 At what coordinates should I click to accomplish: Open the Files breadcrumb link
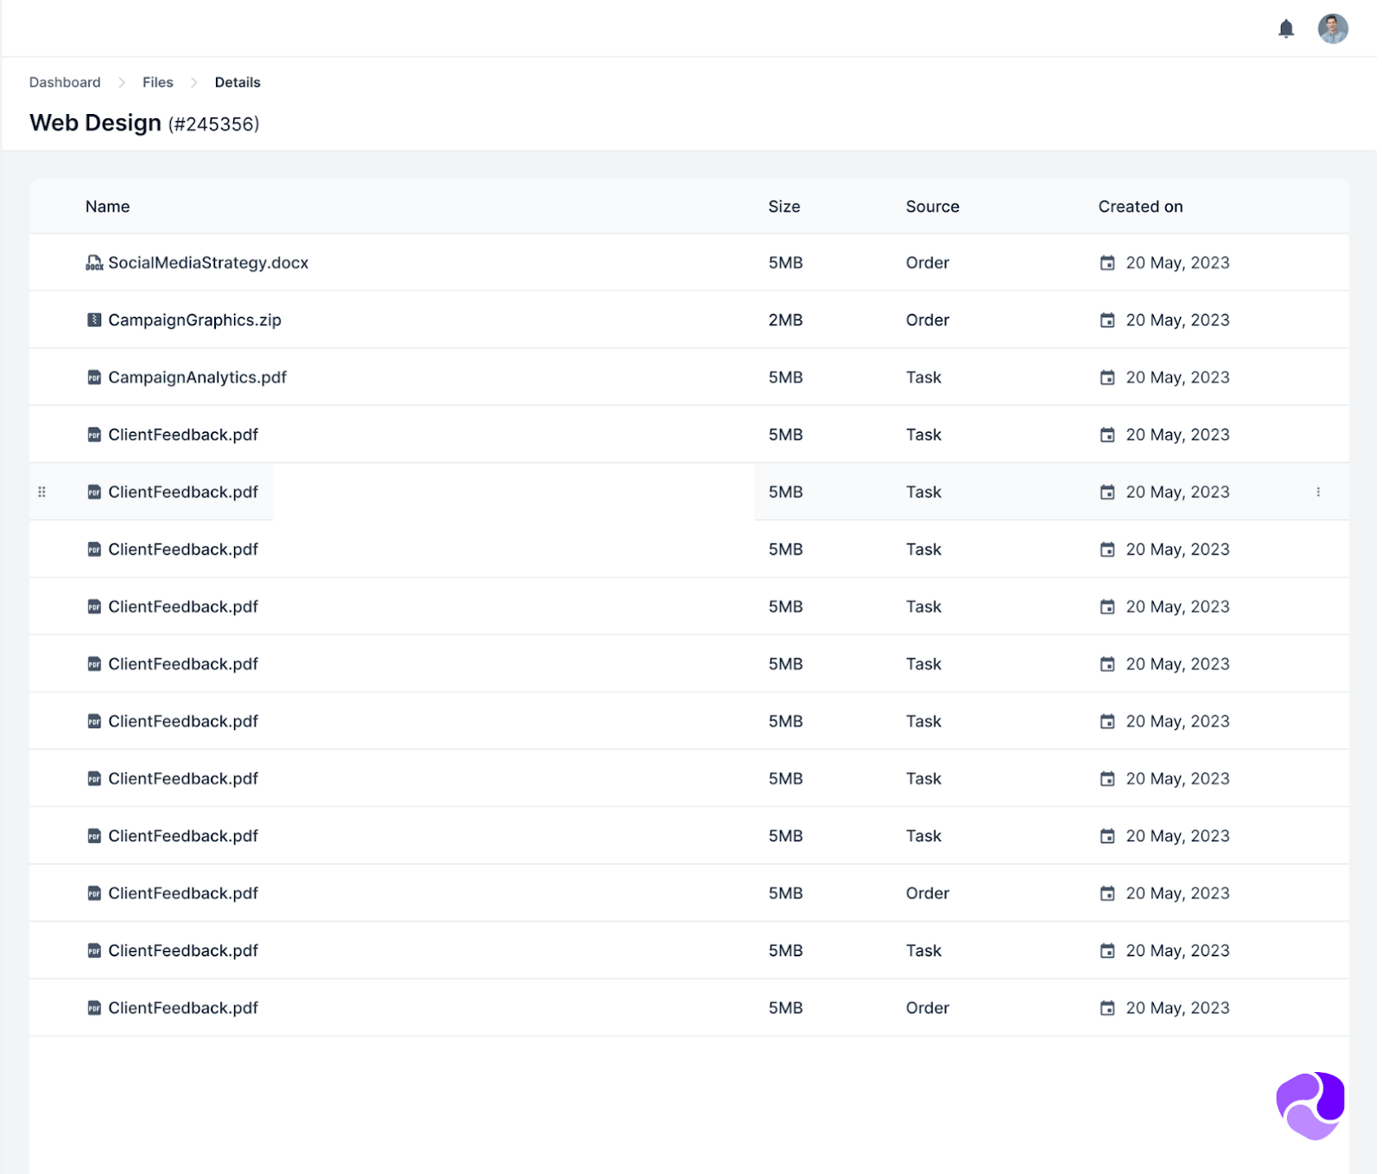tap(157, 82)
